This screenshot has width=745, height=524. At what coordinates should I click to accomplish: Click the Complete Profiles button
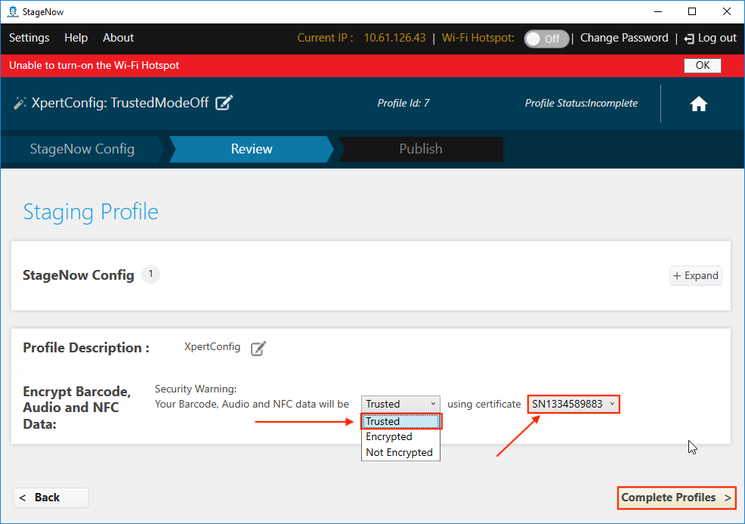click(676, 498)
